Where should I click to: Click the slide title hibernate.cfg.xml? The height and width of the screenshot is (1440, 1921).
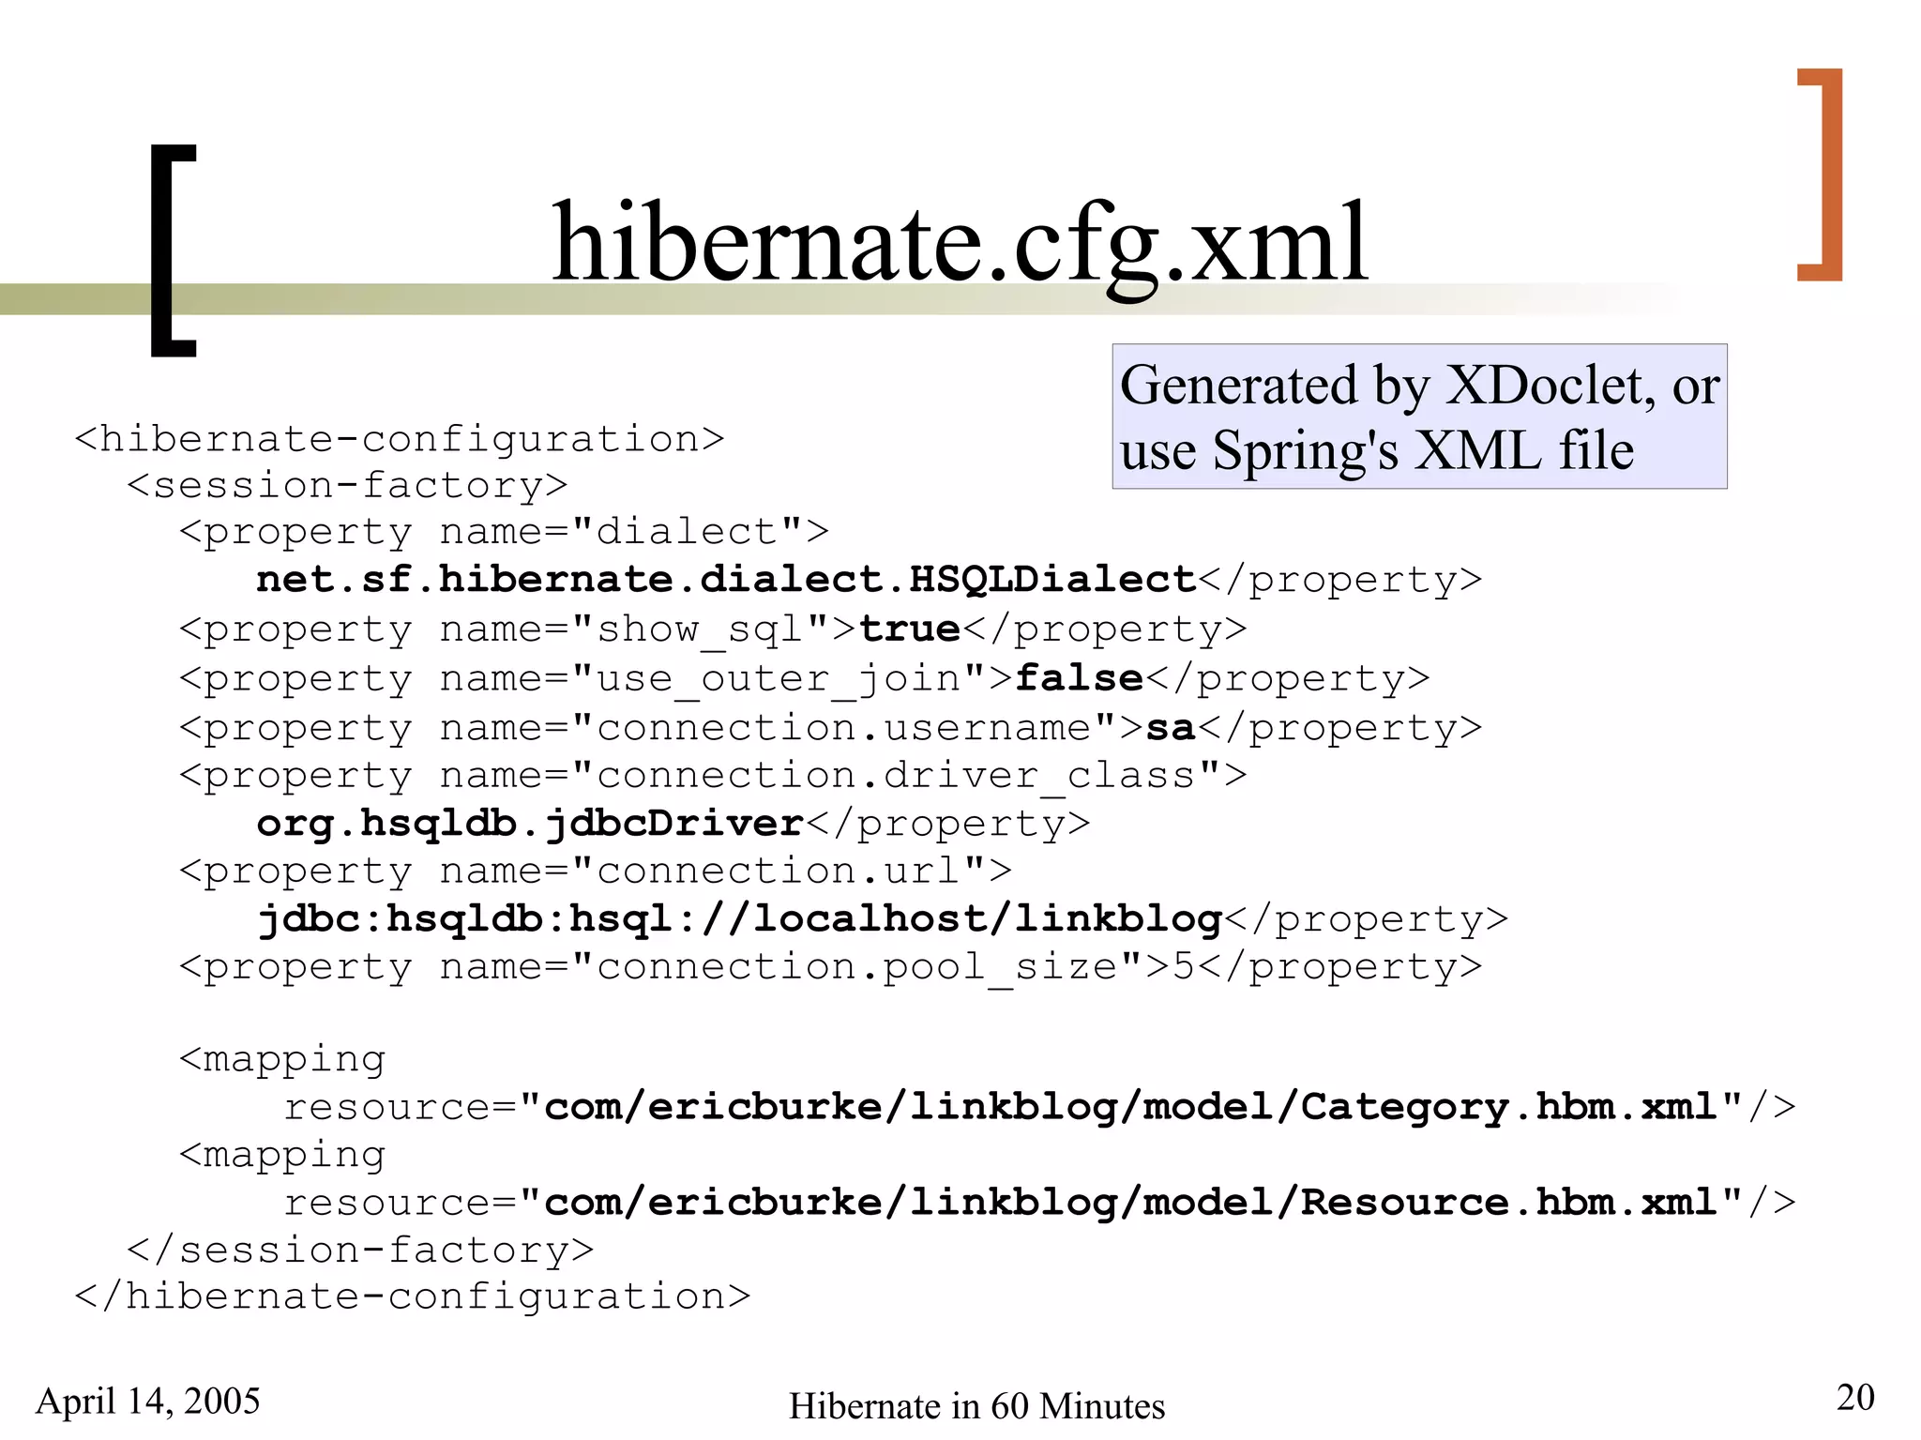pyautogui.click(x=959, y=242)
